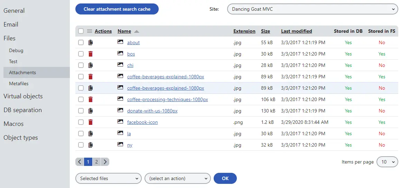Open the Items per page dropdown

(x=387, y=162)
